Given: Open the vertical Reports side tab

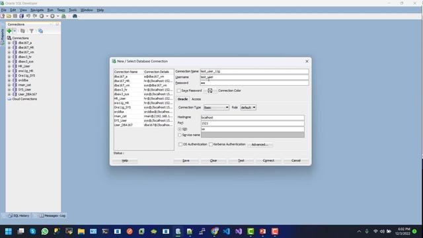Looking at the screenshot, I should click(3, 37).
